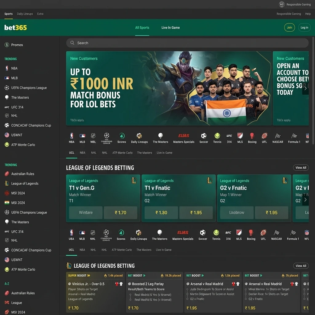This screenshot has width=315, height=315.
Task: Select Live In Game in the green header
Action: [170, 27]
